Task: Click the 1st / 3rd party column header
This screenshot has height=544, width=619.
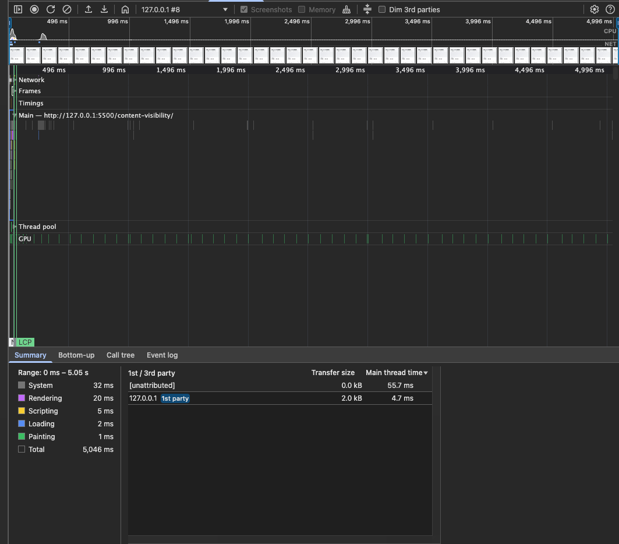Action: pos(151,373)
